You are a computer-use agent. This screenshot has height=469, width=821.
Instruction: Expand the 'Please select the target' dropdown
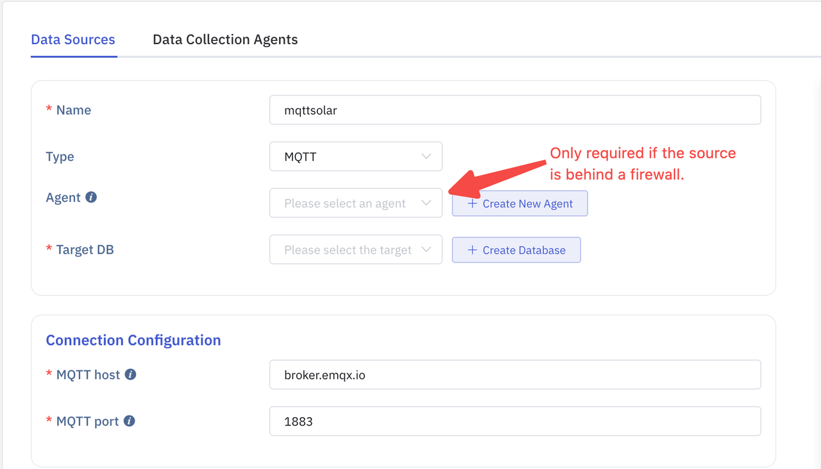[346, 250]
